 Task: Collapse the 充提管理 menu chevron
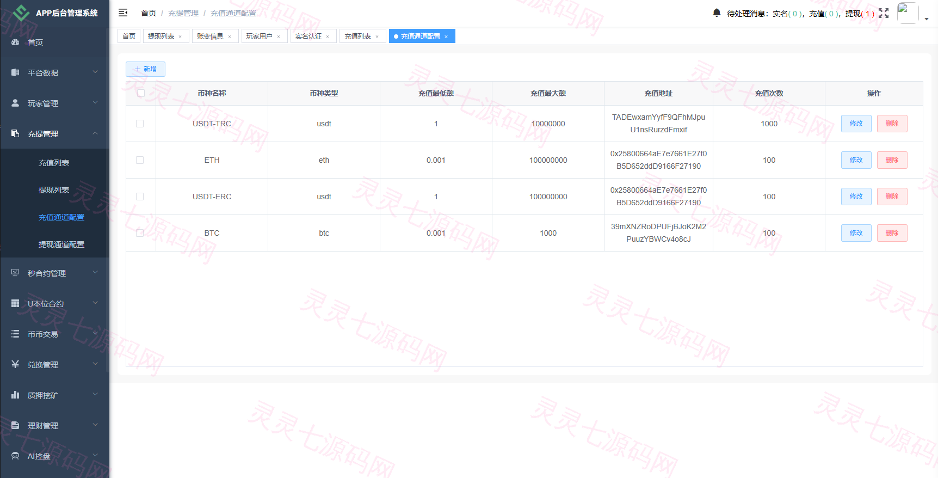[x=95, y=133]
